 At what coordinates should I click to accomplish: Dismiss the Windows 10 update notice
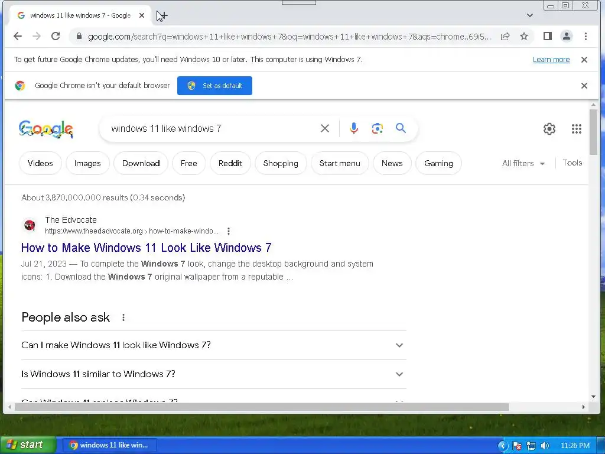click(x=584, y=60)
